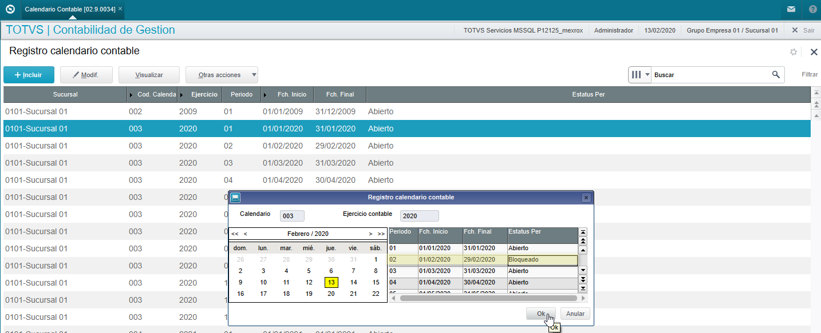Select main grid row ending 31/03/2020
Image resolution: width=821 pixels, height=333 pixels.
coord(407,163)
